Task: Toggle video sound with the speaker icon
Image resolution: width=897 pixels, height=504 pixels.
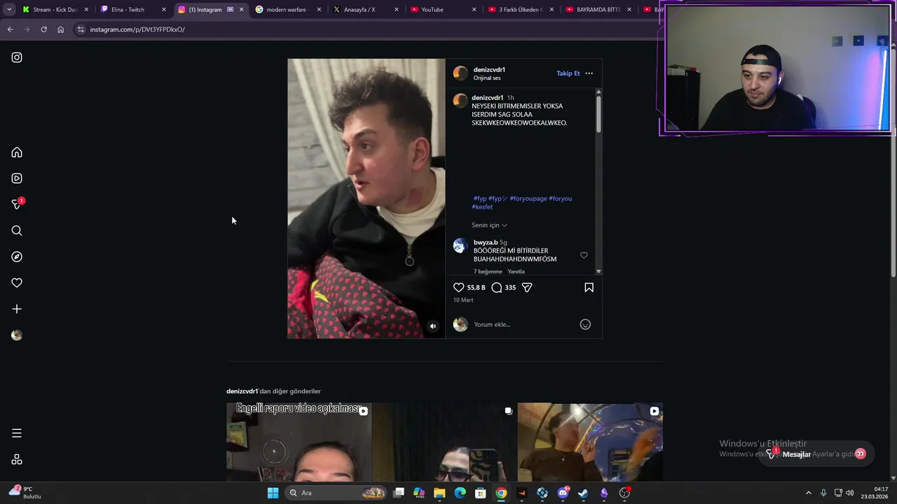Action: (432, 326)
